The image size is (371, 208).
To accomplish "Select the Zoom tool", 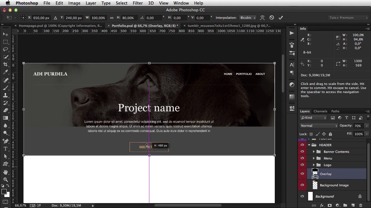I will pyautogui.click(x=6, y=179).
